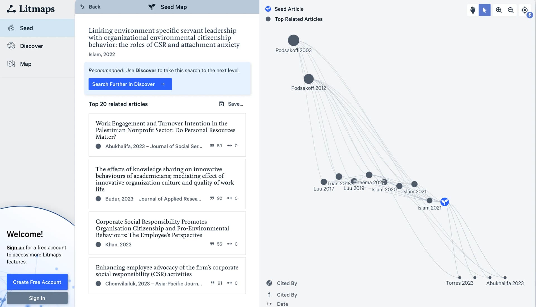Open the Map tab in the sidebar
536x307 pixels.
25,64
